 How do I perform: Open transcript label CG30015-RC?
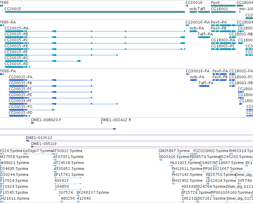click(x=16, y=40)
